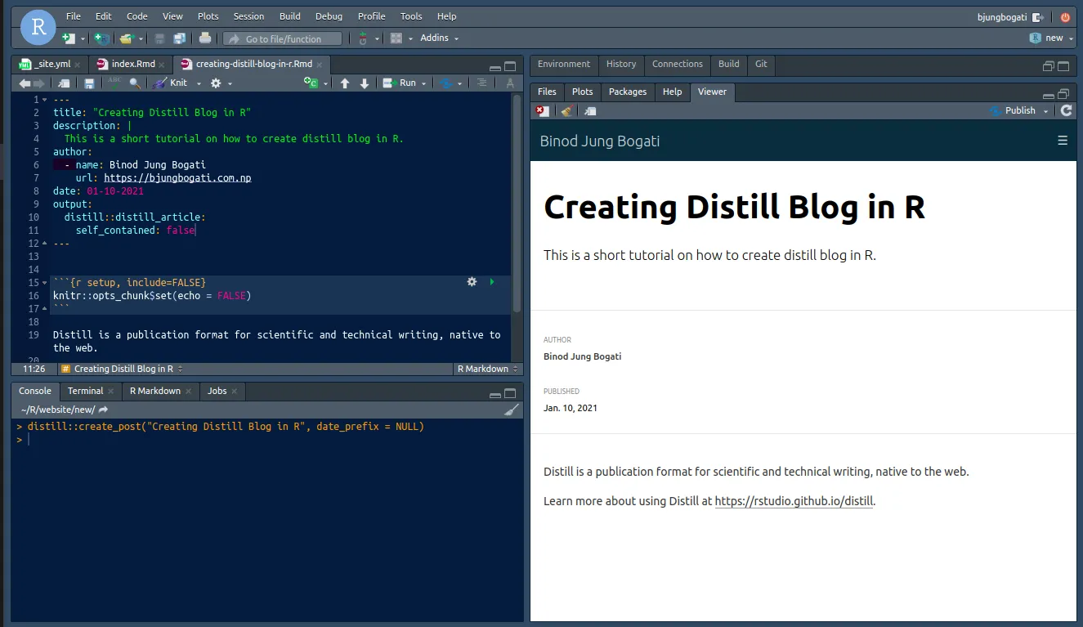Toggle document outline visibility in the editor
Image resolution: width=1083 pixels, height=627 pixels.
(482, 83)
